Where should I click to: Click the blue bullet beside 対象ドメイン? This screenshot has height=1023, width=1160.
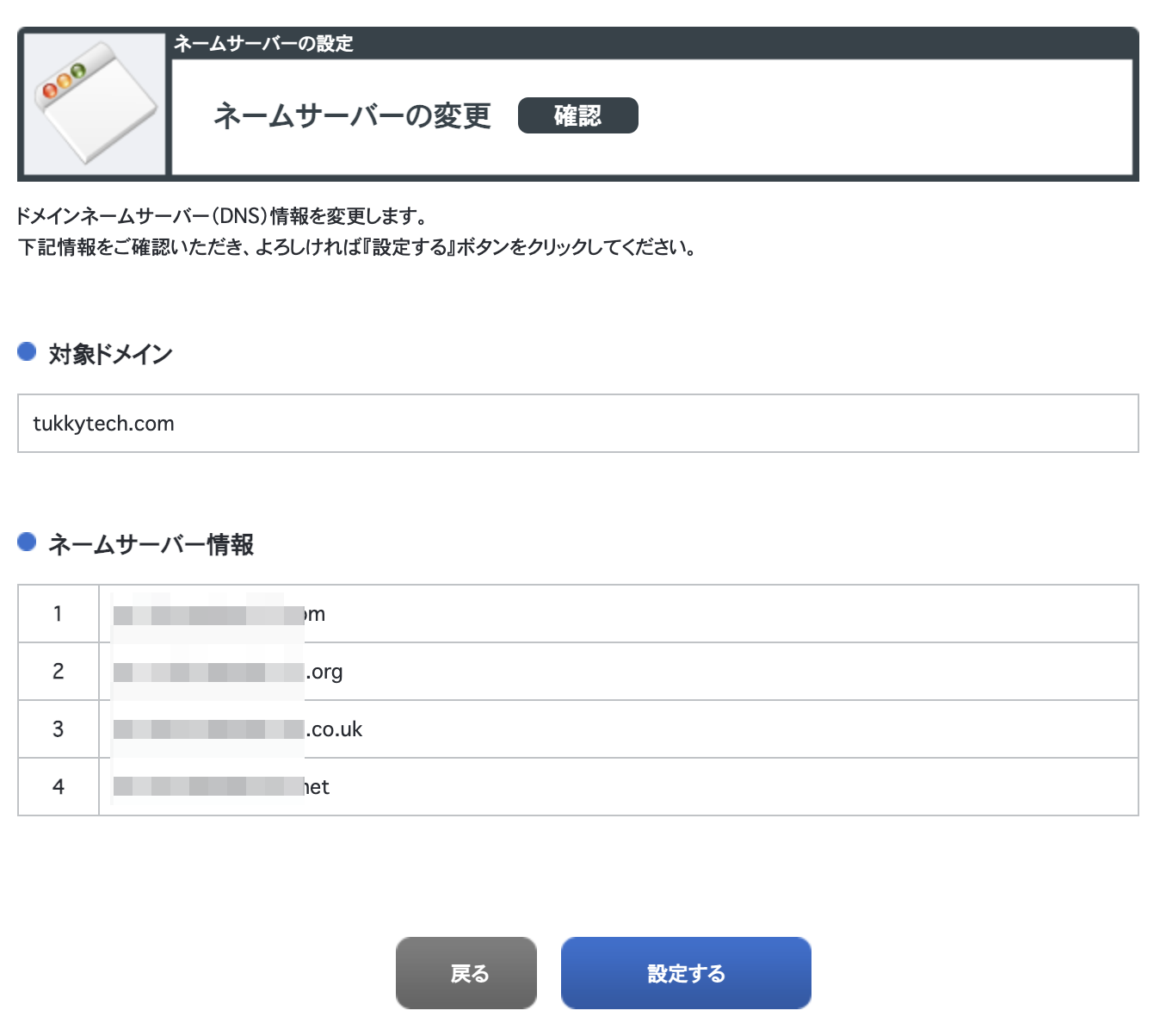27,351
